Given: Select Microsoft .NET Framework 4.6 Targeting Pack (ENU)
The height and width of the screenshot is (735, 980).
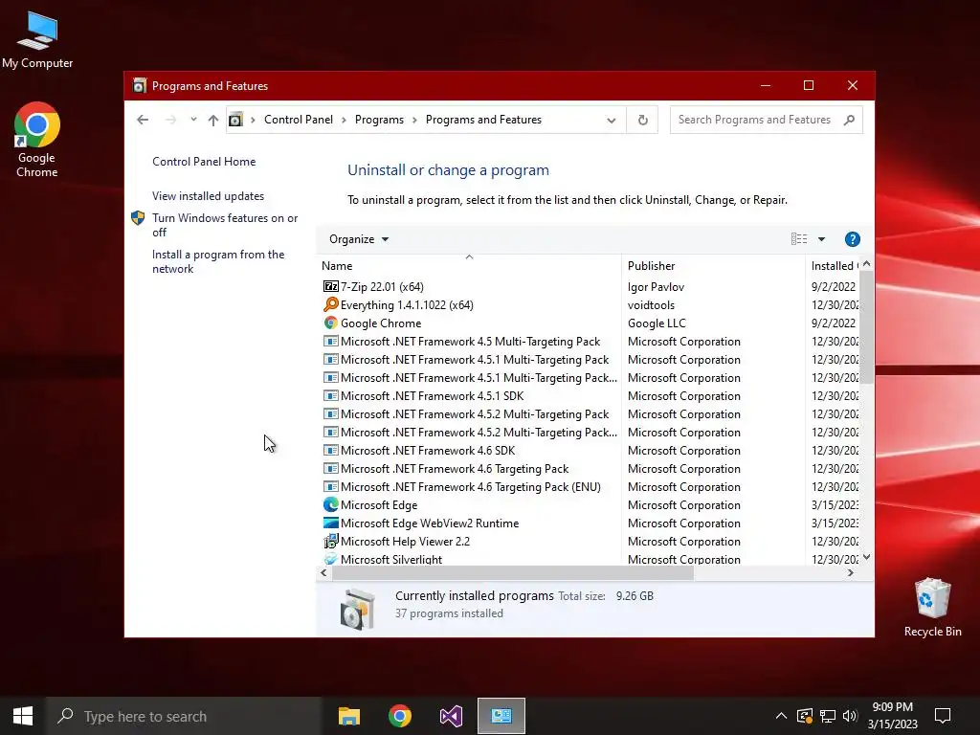Looking at the screenshot, I should point(470,487).
